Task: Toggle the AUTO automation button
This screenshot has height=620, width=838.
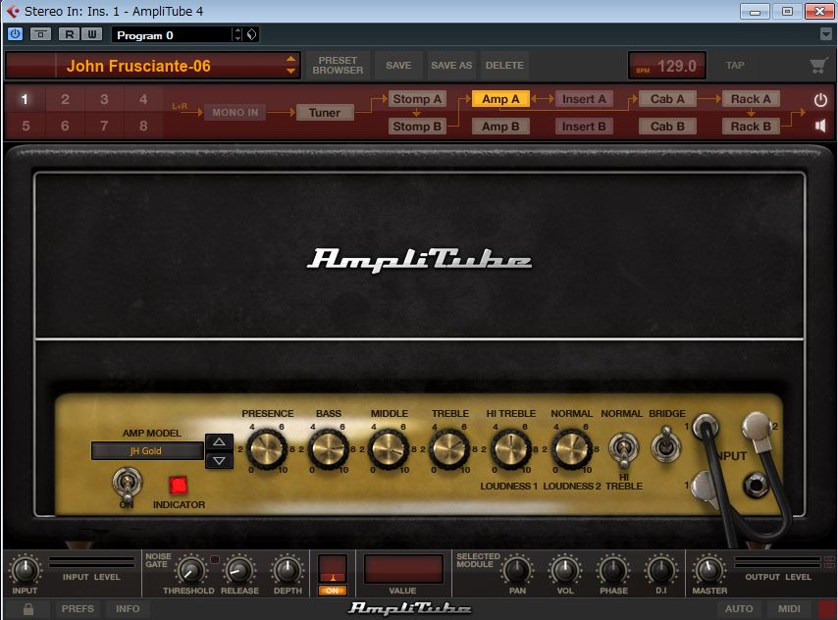Action: [x=739, y=609]
